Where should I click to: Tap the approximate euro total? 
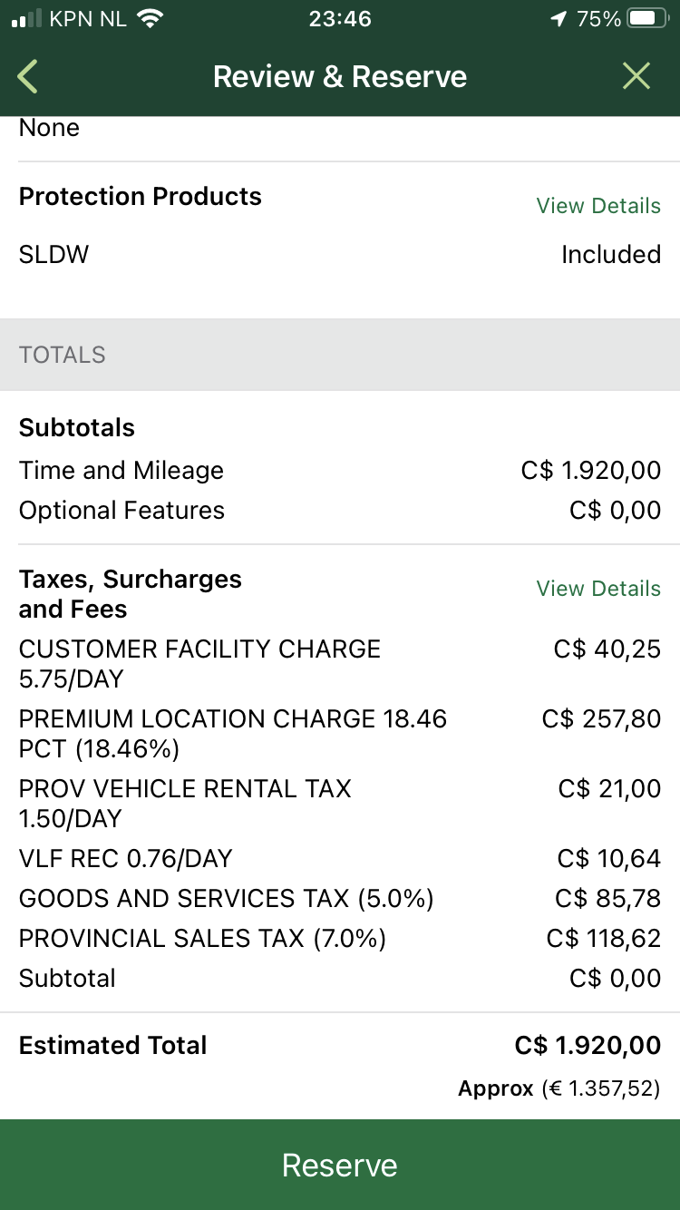(x=559, y=1088)
